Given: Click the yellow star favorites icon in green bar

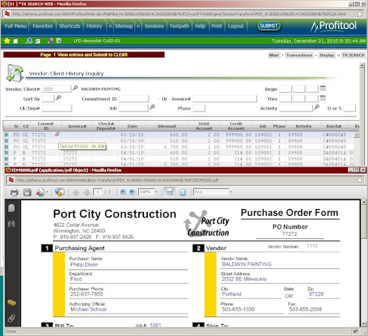Looking at the screenshot, I should pyautogui.click(x=7, y=41).
